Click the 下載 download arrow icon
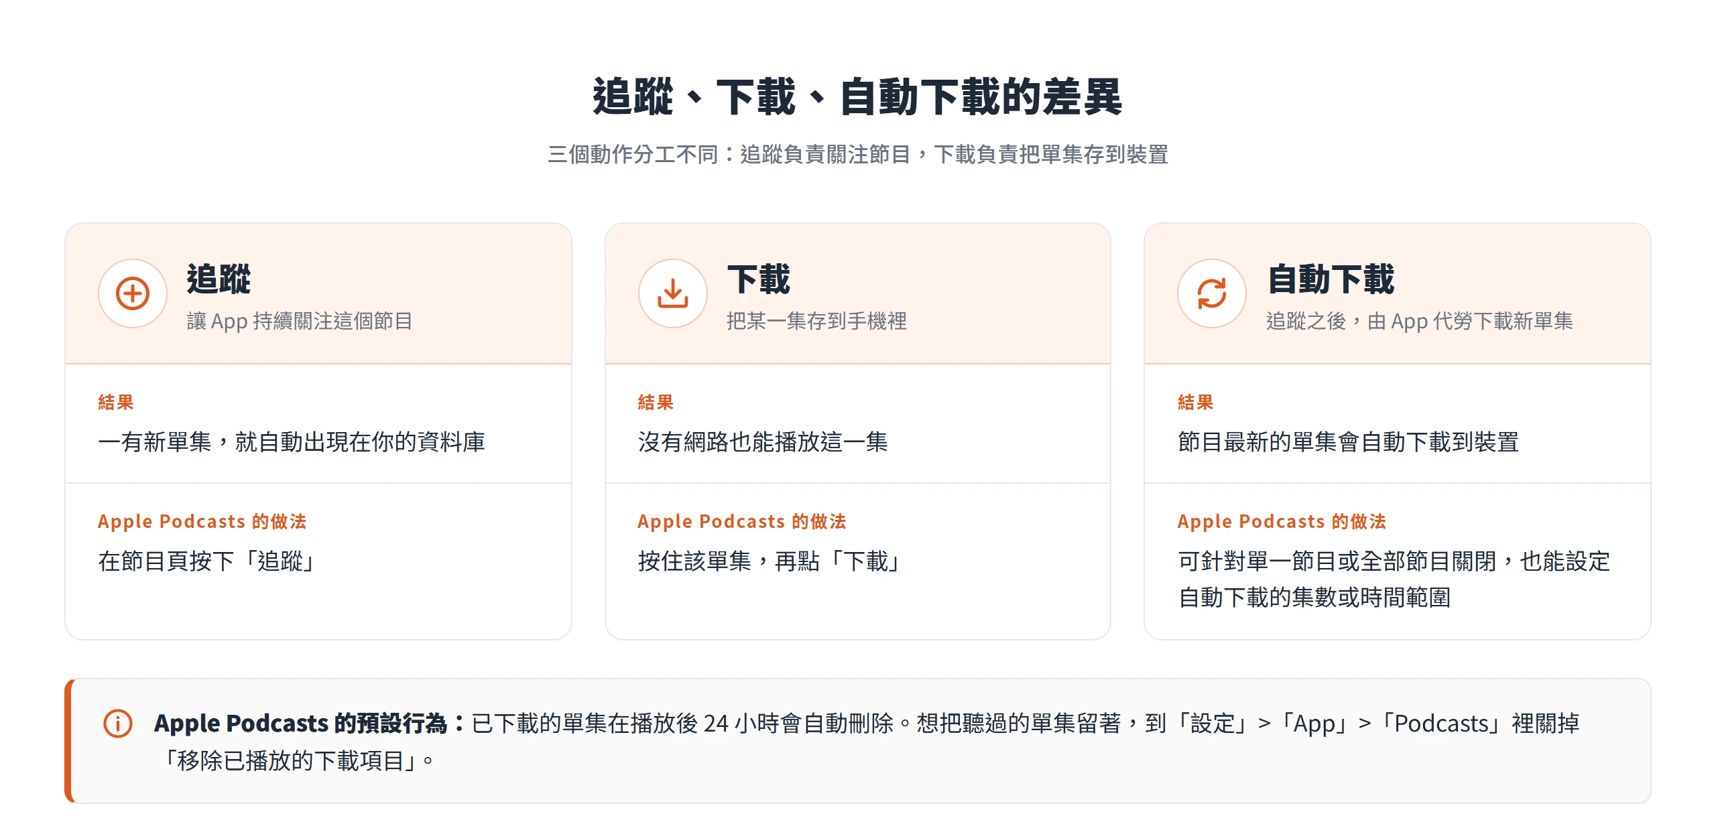Viewport: 1716px width, 820px height. click(x=673, y=293)
